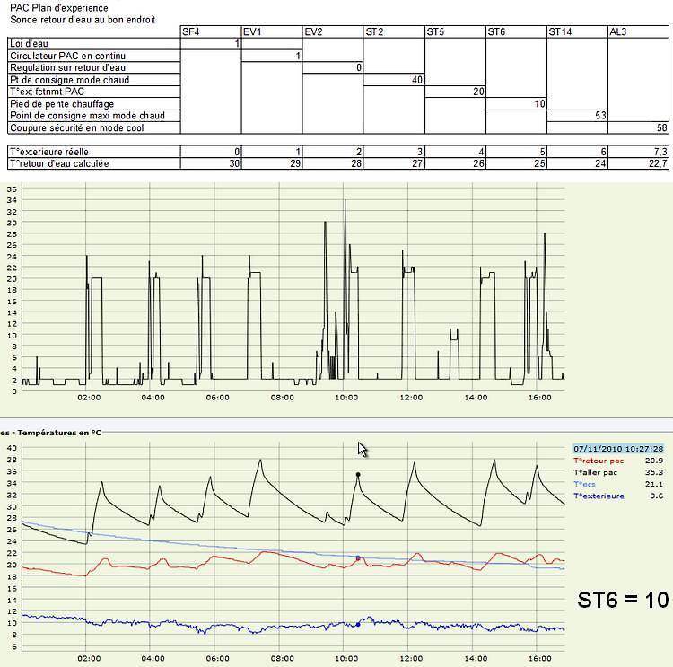This screenshot has width=673, height=667.
Task: Click the black data point marker on the T°aller curve
Action: point(358,474)
